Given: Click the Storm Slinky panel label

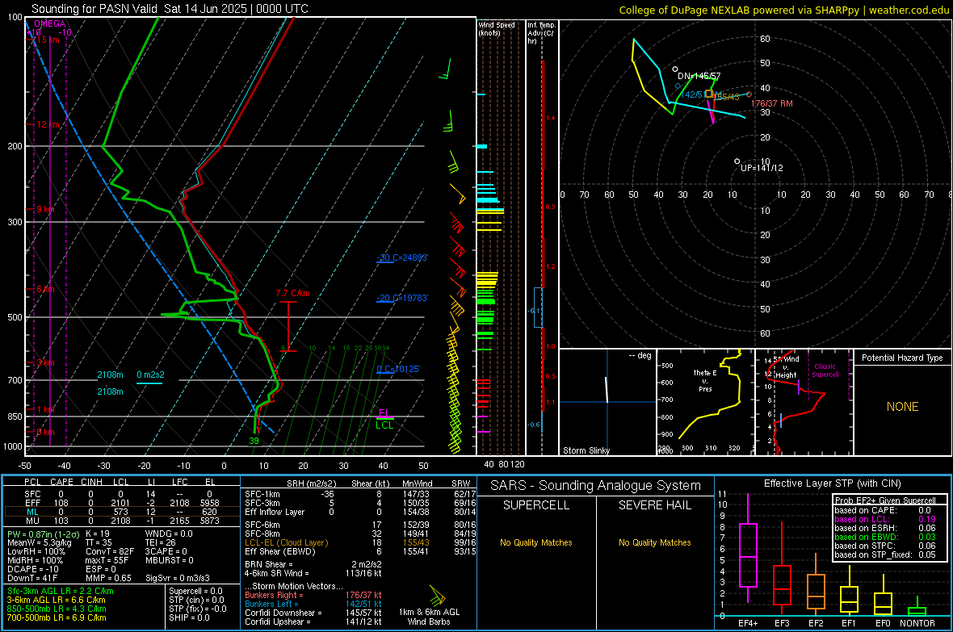Looking at the screenshot, I should pyautogui.click(x=586, y=450).
